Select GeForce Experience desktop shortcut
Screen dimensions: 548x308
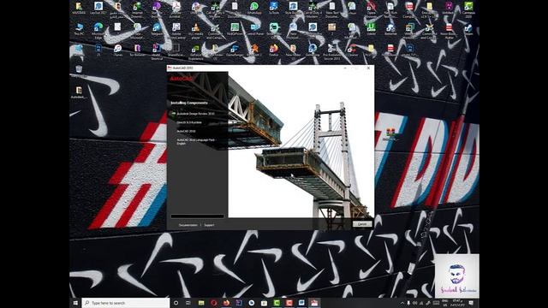(x=196, y=52)
